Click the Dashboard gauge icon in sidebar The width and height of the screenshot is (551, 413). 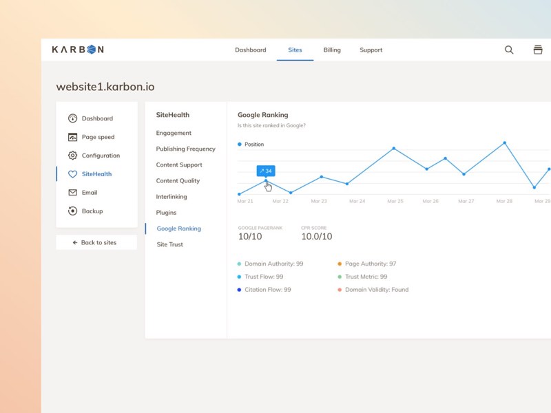(73, 118)
